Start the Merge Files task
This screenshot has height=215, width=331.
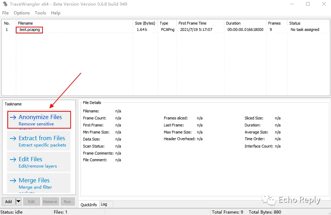pos(39,183)
